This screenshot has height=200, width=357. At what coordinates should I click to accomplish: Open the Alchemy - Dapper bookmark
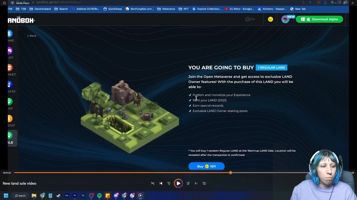272,9
